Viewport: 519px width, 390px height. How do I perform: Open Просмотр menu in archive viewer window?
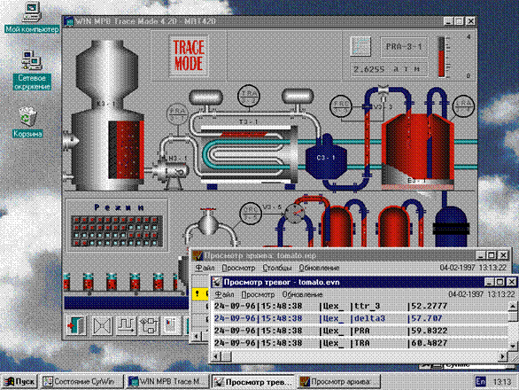(x=238, y=268)
